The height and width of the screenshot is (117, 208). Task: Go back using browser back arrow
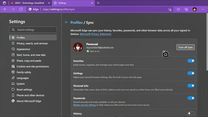pyautogui.click(x=5, y=9)
